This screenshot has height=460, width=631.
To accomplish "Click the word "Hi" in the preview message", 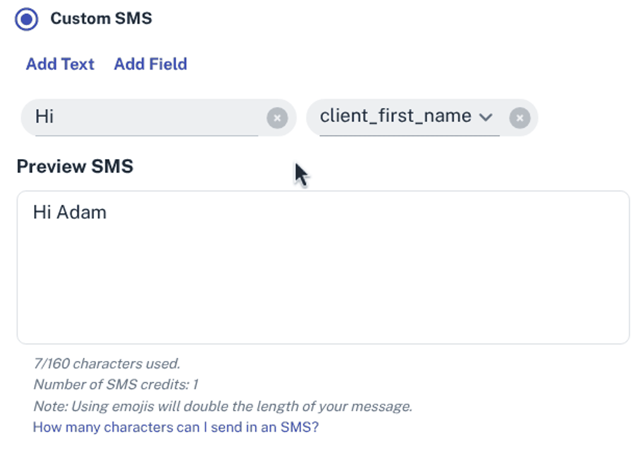I will click(42, 213).
